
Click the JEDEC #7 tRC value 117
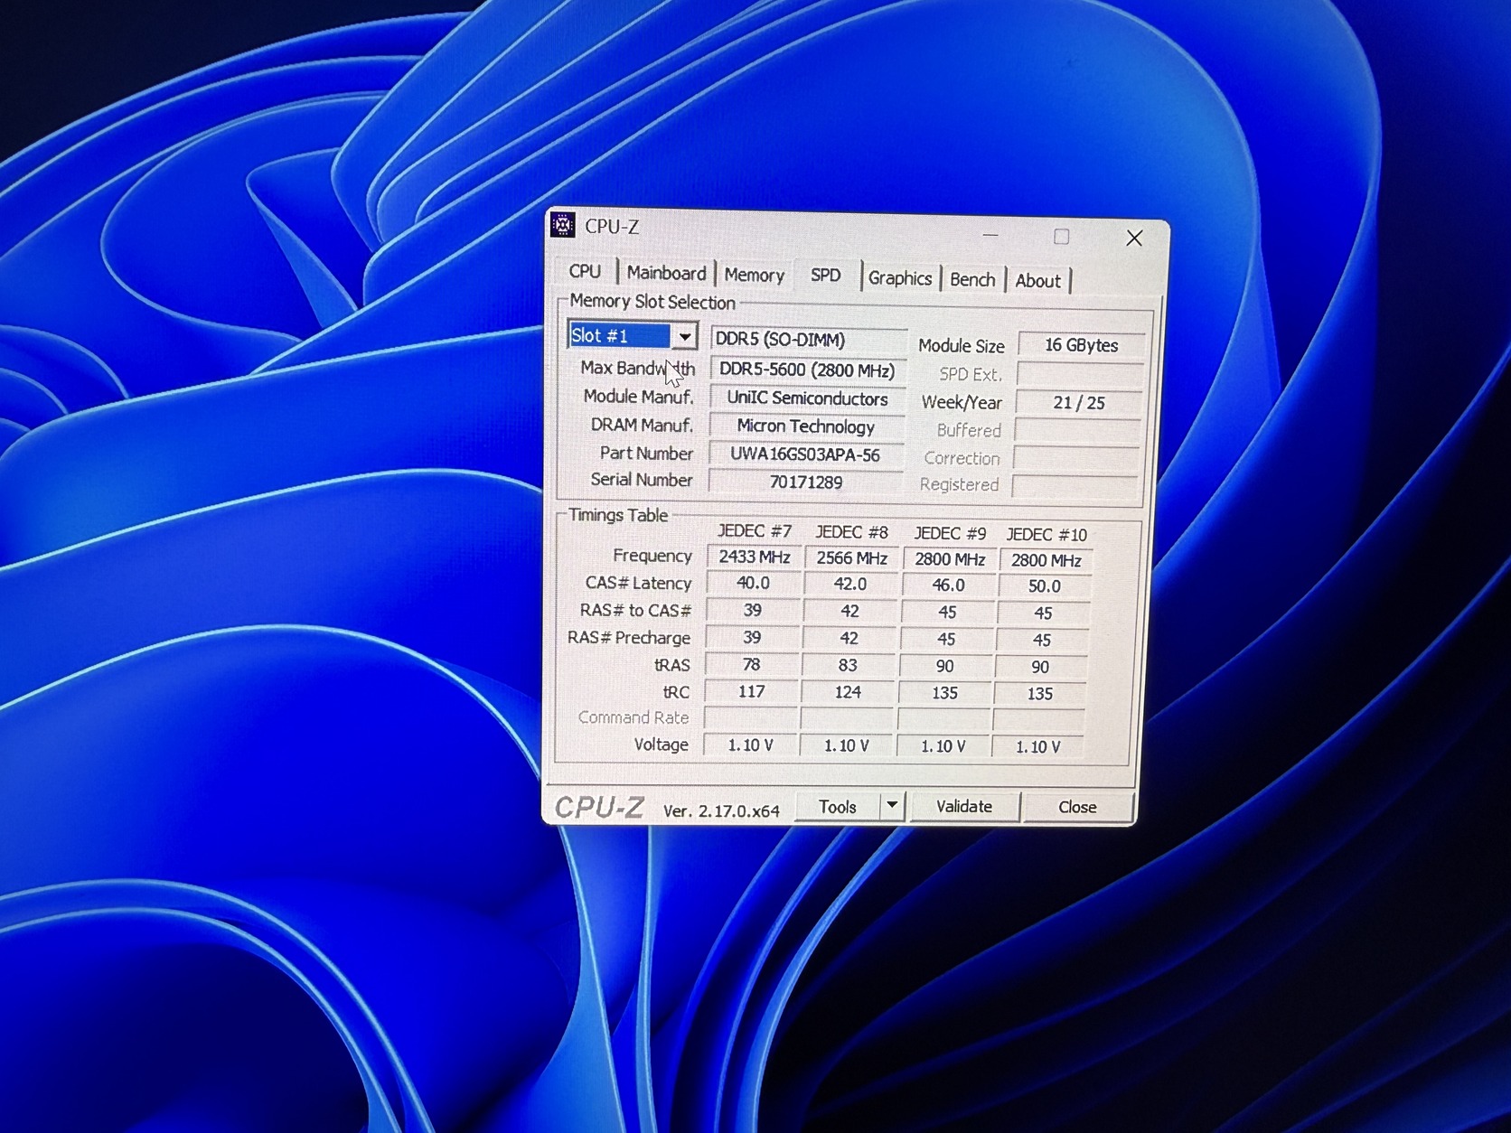pos(751,692)
